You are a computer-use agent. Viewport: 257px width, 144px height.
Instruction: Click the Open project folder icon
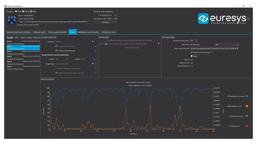23,11
